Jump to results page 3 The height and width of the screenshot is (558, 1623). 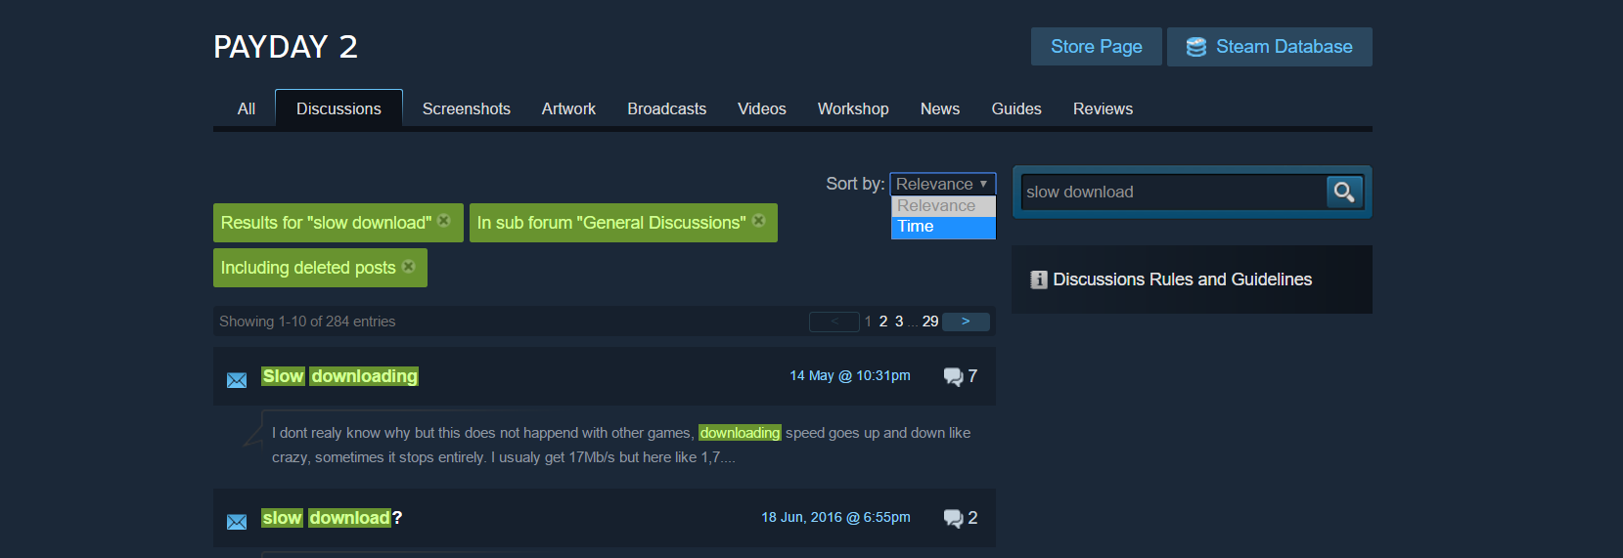pos(899,322)
